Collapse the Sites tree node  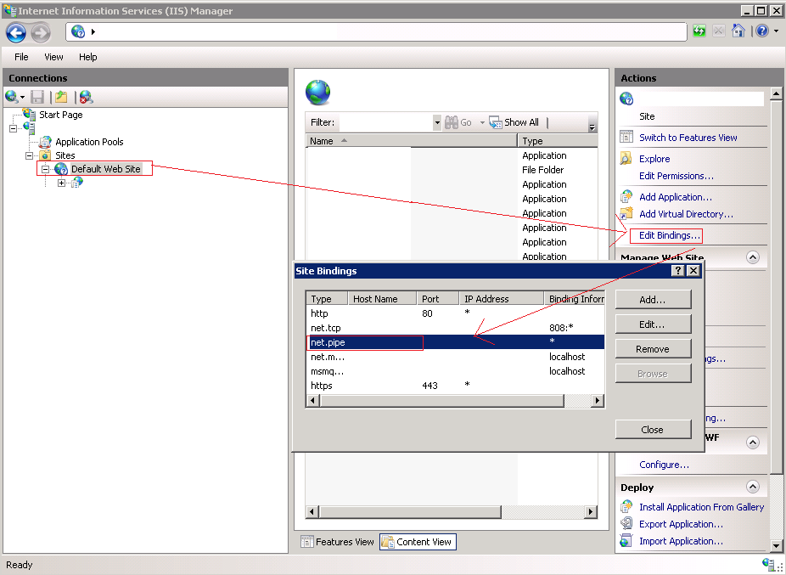click(x=30, y=155)
